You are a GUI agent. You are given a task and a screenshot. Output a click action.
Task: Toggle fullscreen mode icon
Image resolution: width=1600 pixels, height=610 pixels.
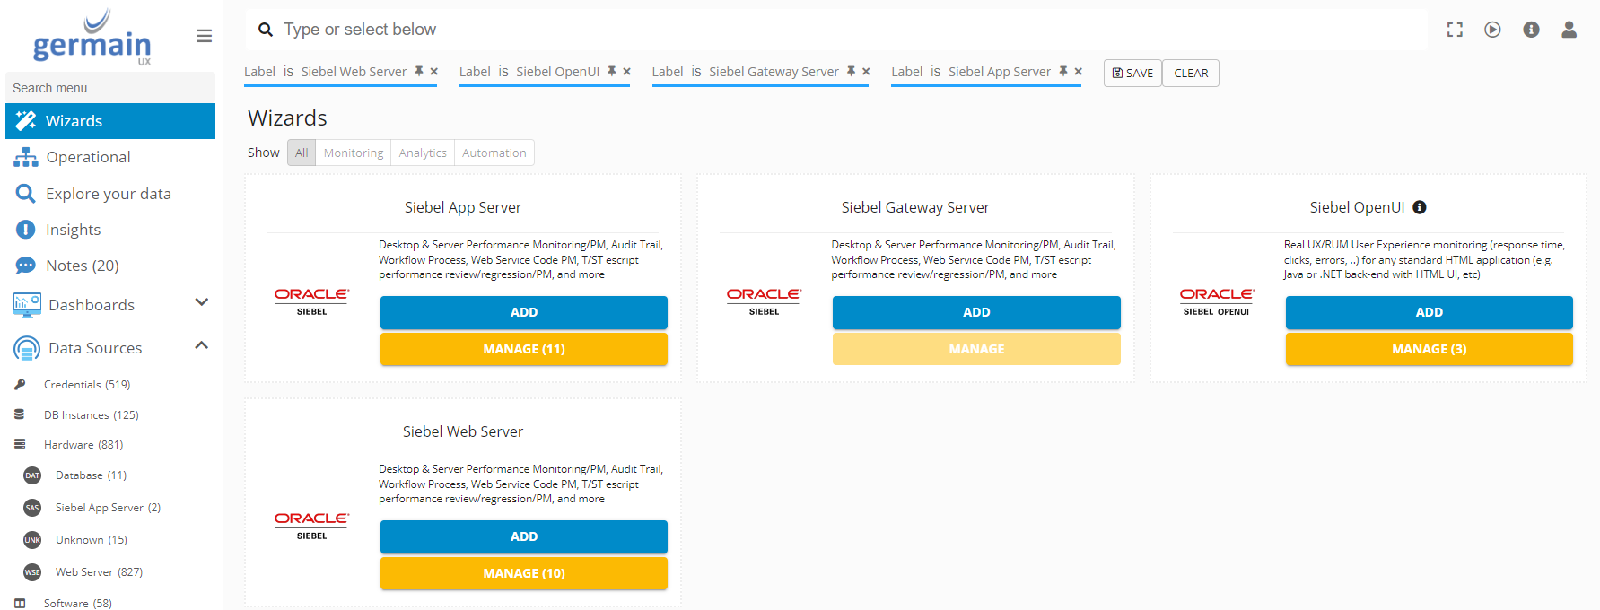pos(1455,30)
